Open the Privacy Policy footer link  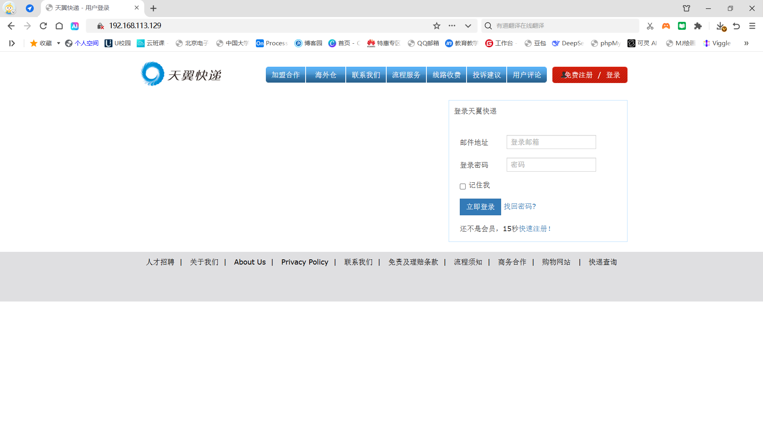pyautogui.click(x=304, y=262)
